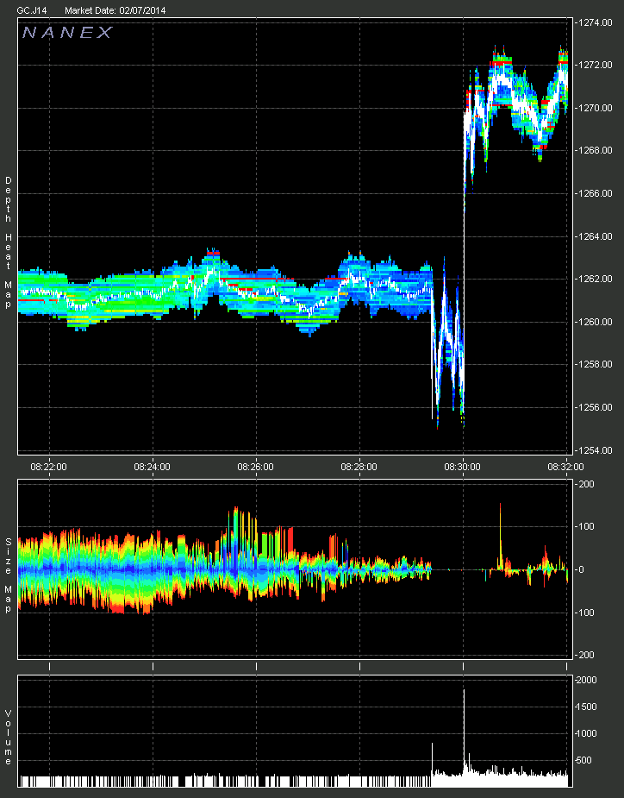Click the Market Date 02/07/2014 text
Image resolution: width=624 pixels, height=798 pixels.
pos(115,10)
